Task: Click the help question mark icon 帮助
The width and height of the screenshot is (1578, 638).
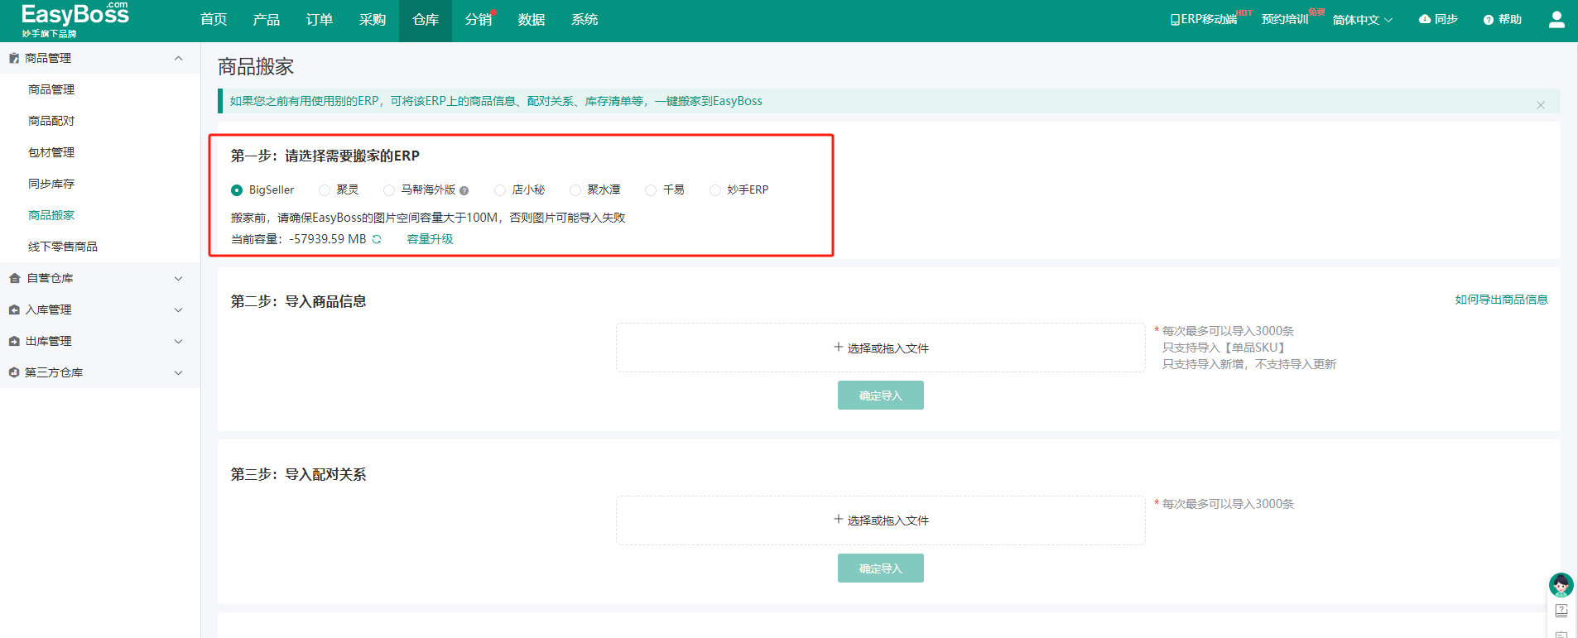Action: (x=1489, y=20)
